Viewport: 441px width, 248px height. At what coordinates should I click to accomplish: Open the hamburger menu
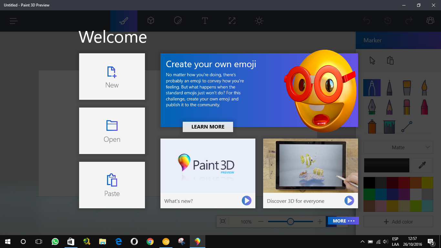13,21
